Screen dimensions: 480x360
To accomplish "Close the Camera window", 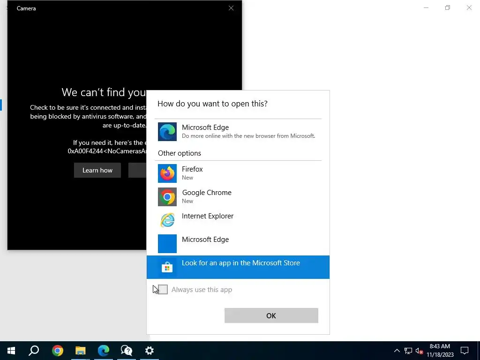I will pyautogui.click(x=231, y=8).
